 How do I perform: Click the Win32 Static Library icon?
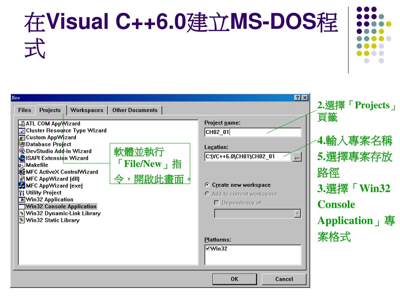point(22,220)
